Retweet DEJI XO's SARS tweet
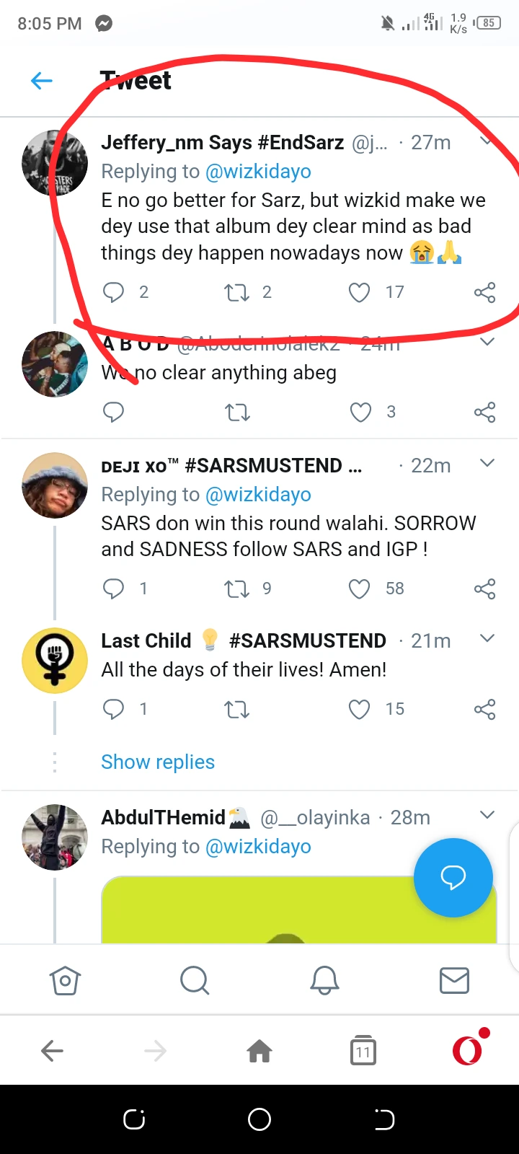The width and height of the screenshot is (519, 1154). (x=236, y=589)
